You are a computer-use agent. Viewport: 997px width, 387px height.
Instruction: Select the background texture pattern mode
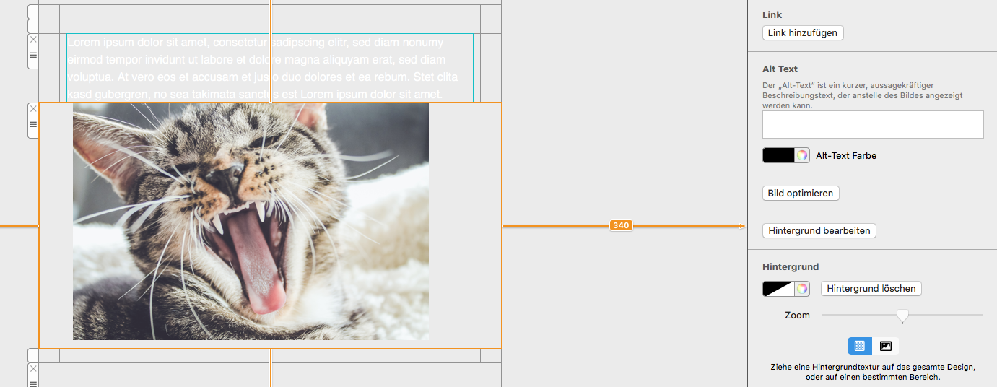860,346
